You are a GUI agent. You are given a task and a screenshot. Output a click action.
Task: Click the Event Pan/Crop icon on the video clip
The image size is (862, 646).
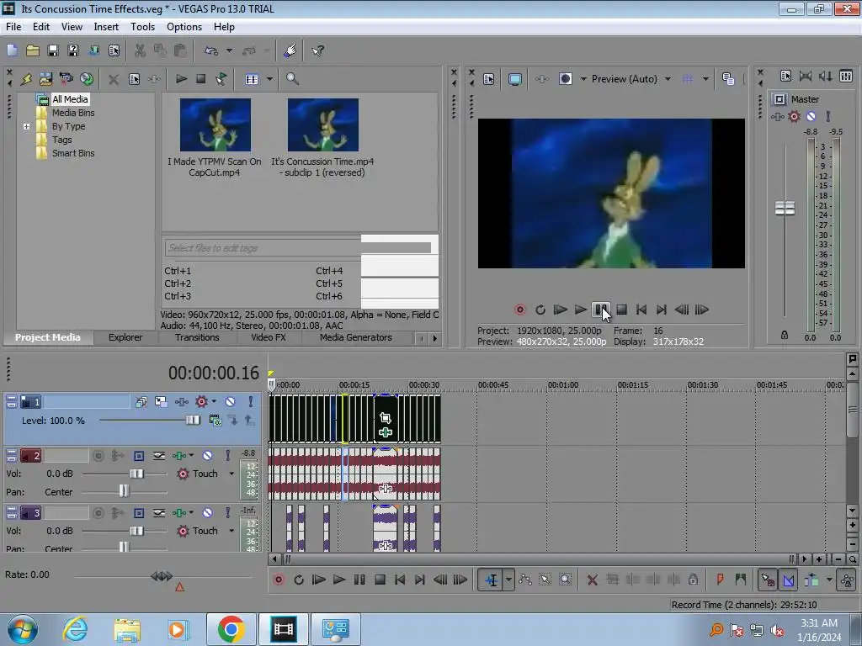click(x=386, y=418)
